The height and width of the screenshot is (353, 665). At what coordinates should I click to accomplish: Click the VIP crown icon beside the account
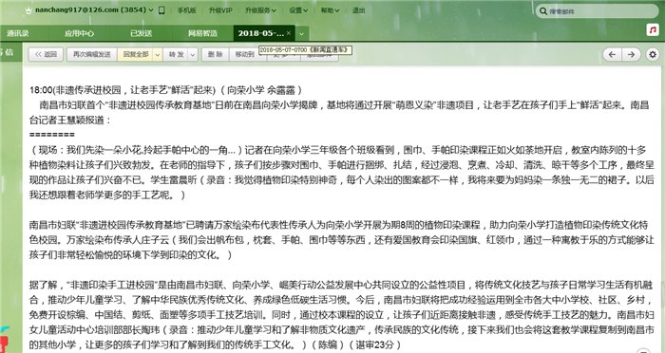28,10
